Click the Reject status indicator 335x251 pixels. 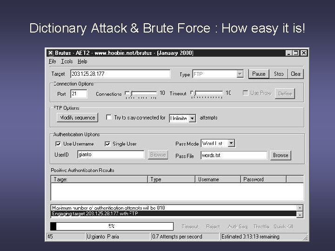pos(213,226)
